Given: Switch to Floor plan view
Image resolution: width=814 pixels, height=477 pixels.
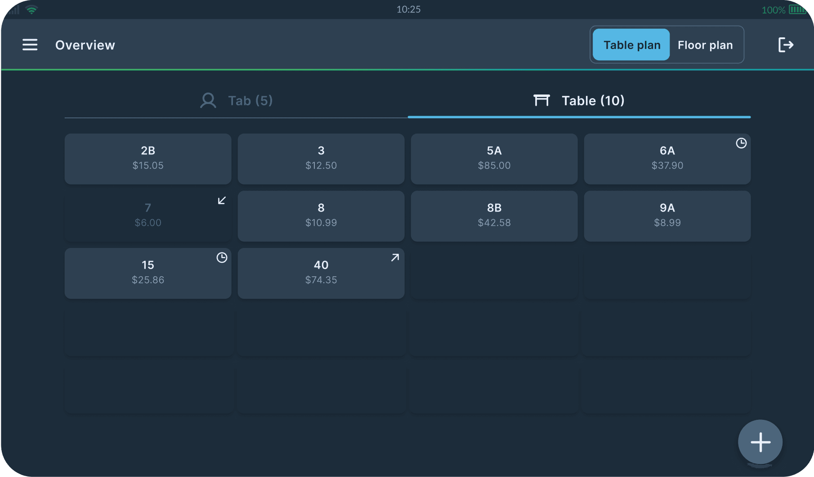Looking at the screenshot, I should [705, 45].
